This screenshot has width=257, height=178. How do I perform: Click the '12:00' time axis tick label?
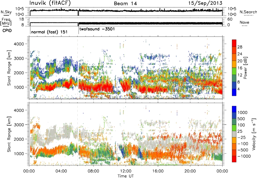point(126,171)
